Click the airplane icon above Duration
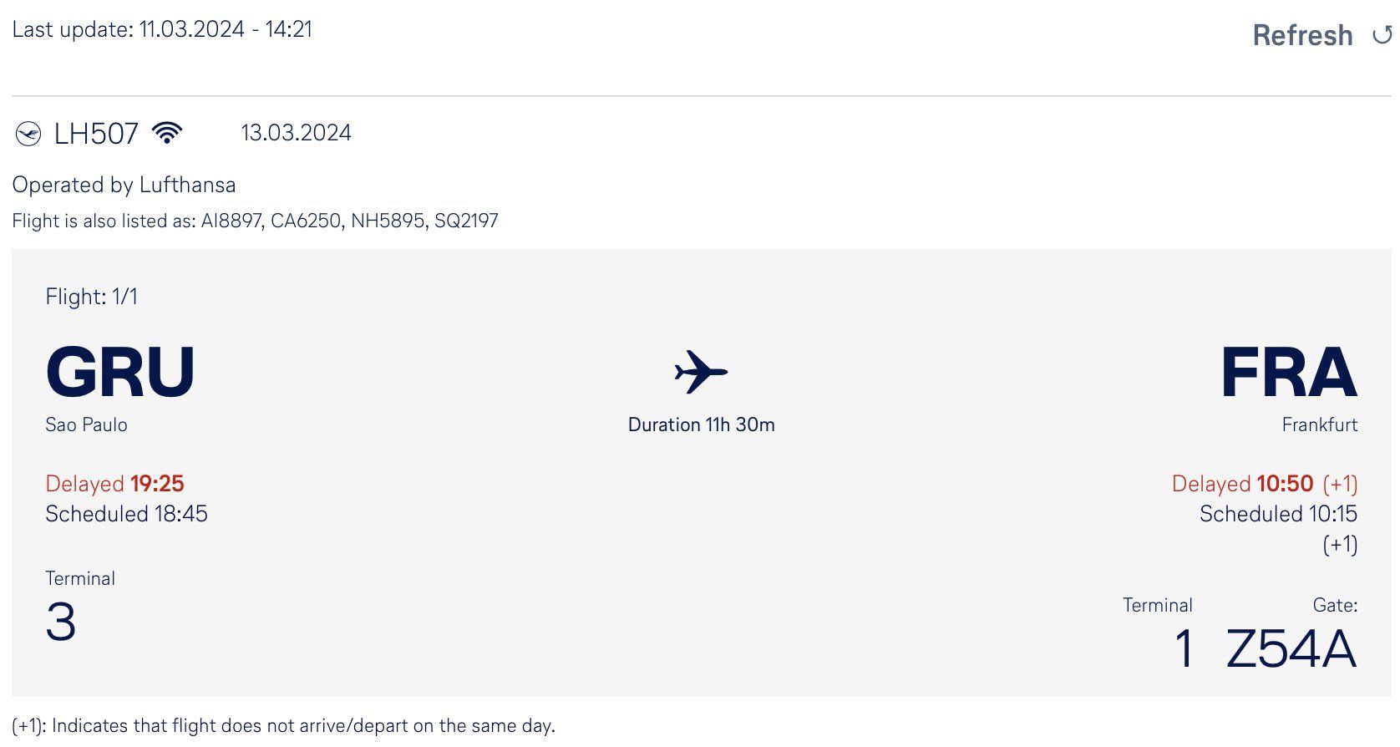 pyautogui.click(x=701, y=372)
